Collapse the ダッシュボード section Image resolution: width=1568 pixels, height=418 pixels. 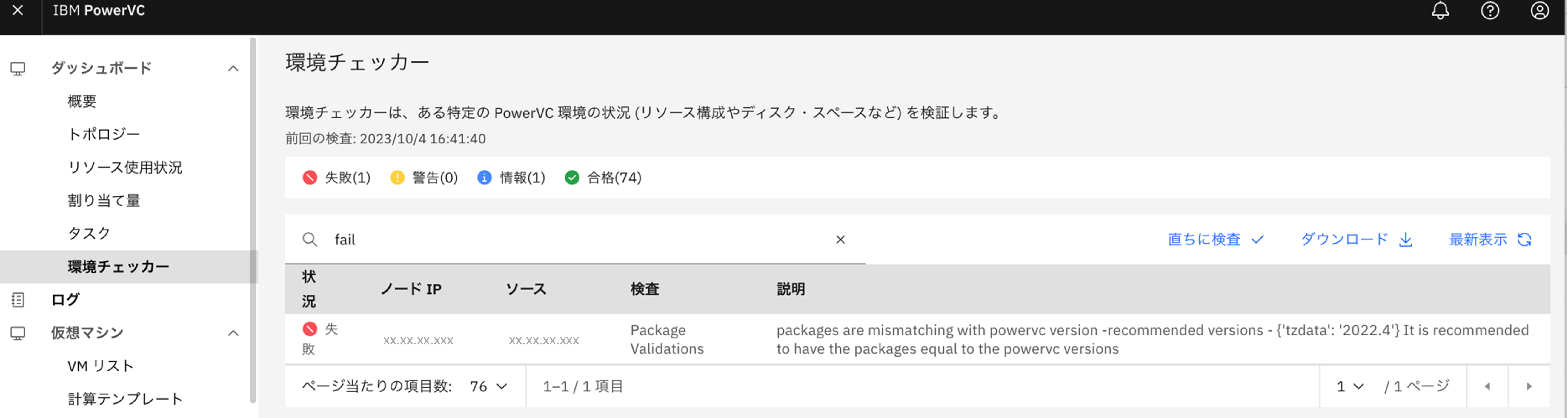click(x=233, y=68)
